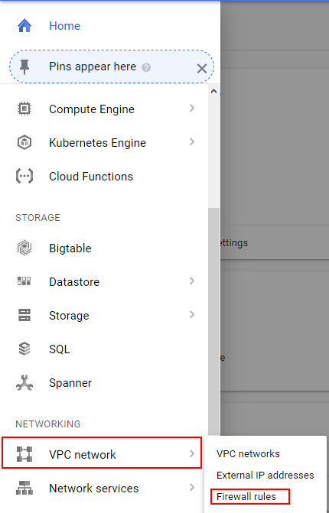Image resolution: width=329 pixels, height=513 pixels.
Task: Click the Cloud Functions brackets icon
Action: pyautogui.click(x=24, y=176)
